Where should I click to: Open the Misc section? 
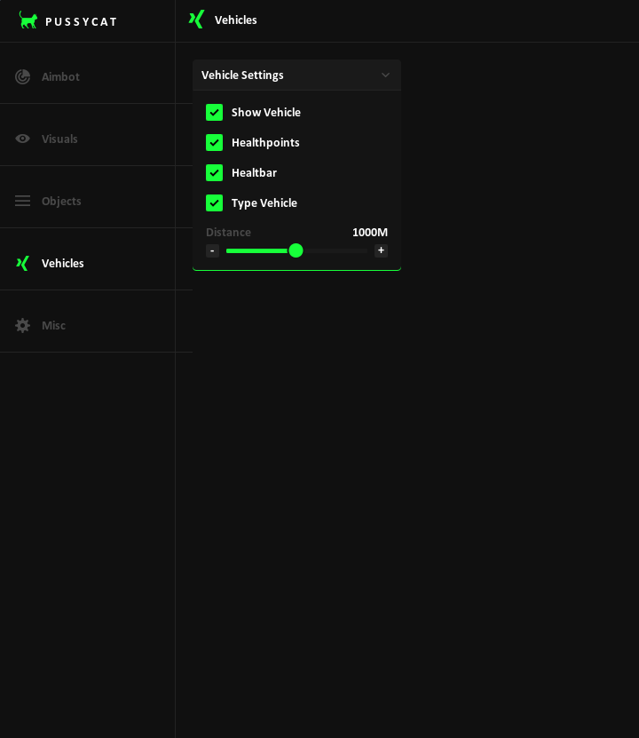pyautogui.click(x=53, y=325)
